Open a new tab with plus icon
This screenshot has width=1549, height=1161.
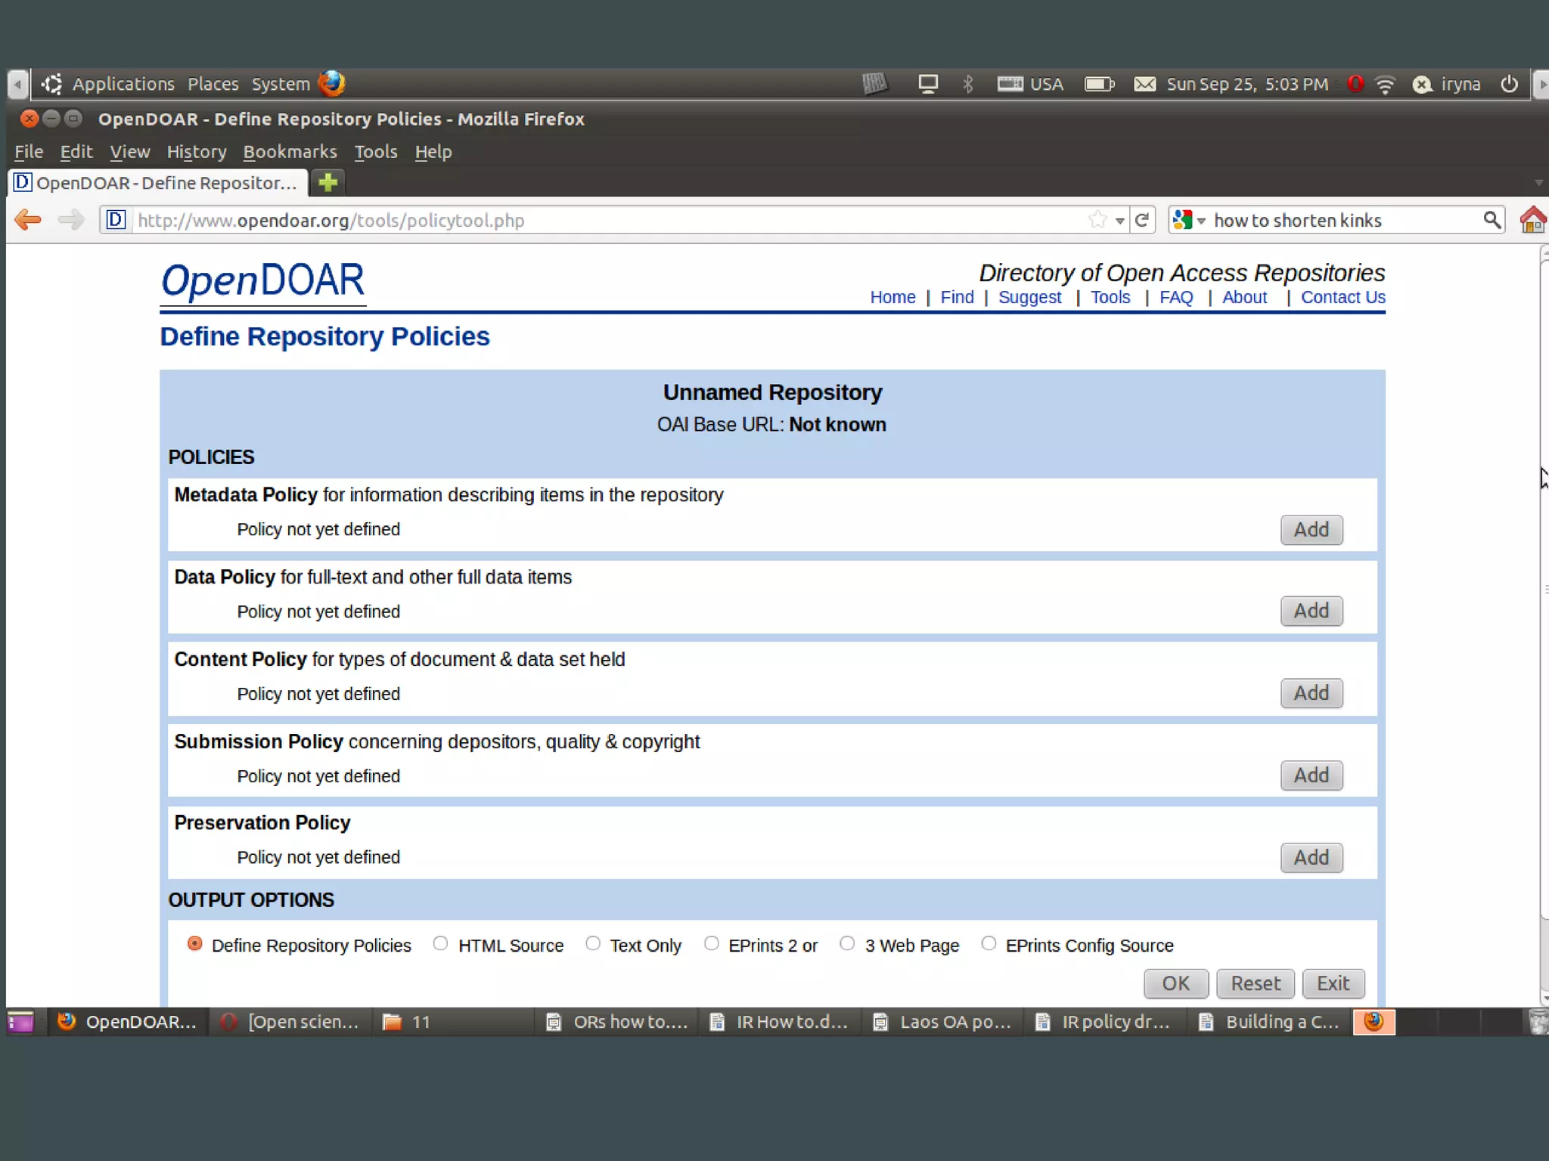(x=327, y=182)
